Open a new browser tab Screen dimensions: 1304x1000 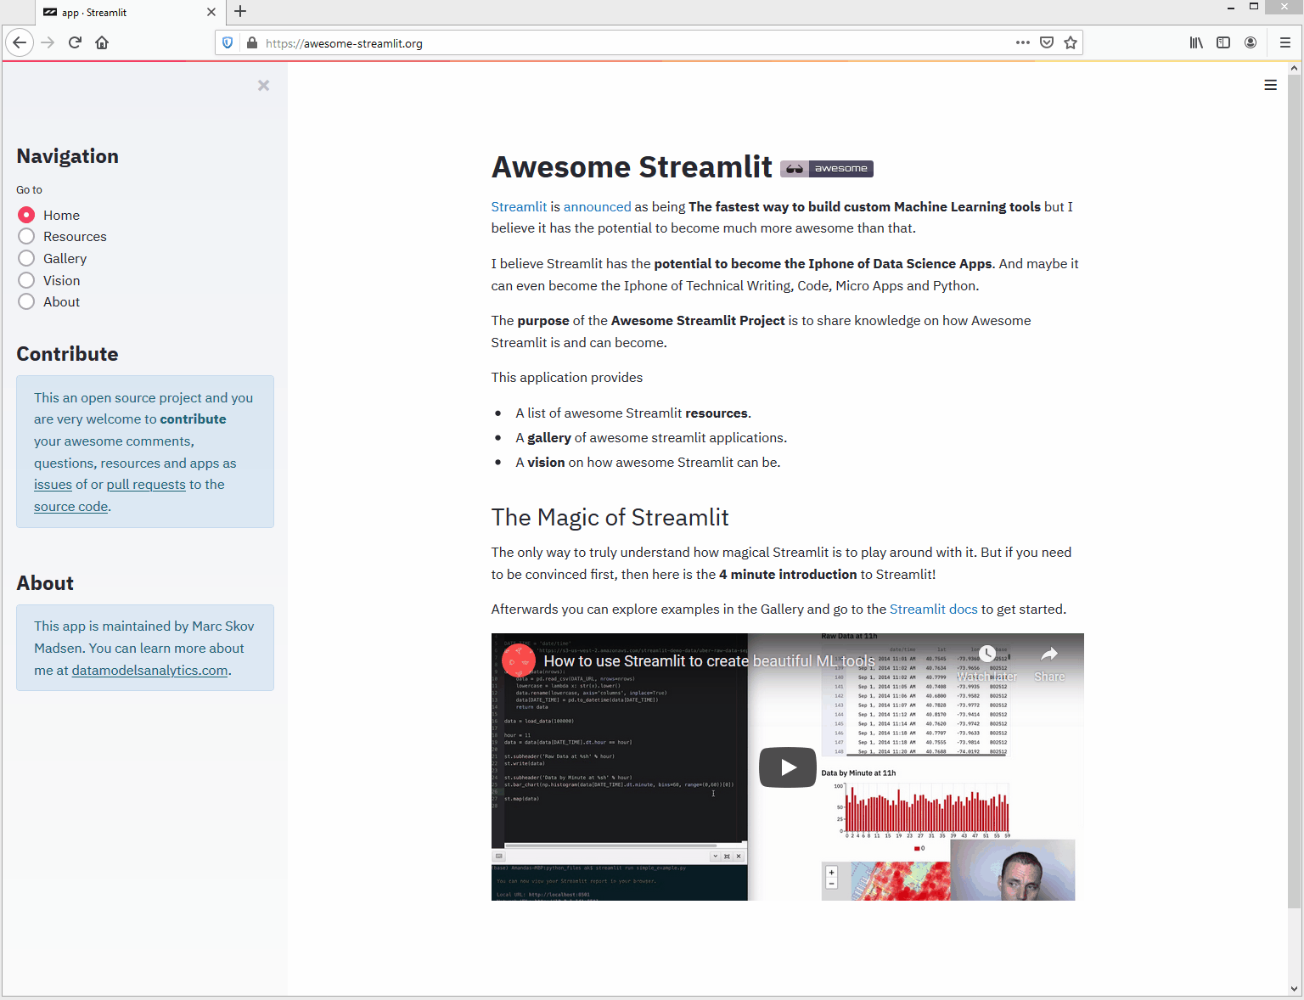pyautogui.click(x=240, y=12)
